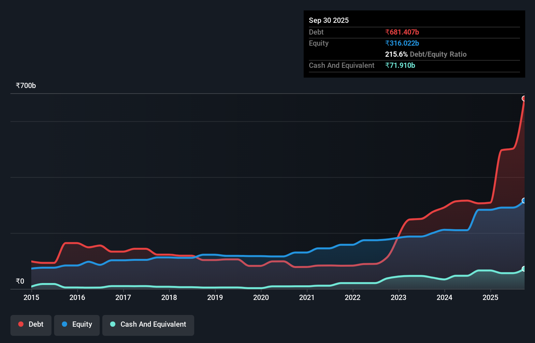535x343 pixels.
Task: Collapse the Cash And Equivalent tooltip row
Action: point(341,65)
